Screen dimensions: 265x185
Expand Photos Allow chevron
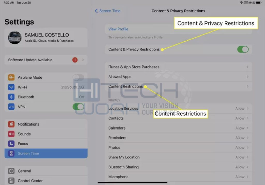click(x=247, y=147)
